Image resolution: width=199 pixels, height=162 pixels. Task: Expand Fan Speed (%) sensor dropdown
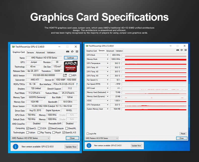pyautogui.click(x=108, y=80)
